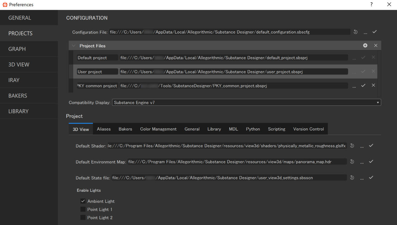Enable the Point Light 2 checkbox
The width and height of the screenshot is (397, 225).
pyautogui.click(x=83, y=218)
